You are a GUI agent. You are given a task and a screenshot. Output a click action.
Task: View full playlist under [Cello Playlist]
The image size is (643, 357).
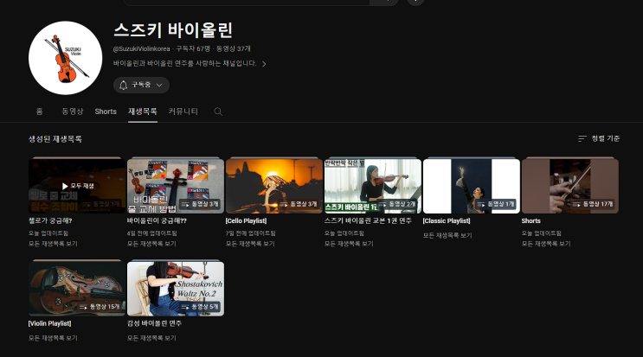click(x=250, y=244)
